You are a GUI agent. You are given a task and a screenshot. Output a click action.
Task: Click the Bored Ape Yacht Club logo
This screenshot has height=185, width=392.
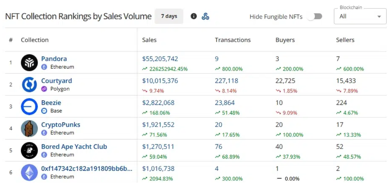click(x=29, y=150)
